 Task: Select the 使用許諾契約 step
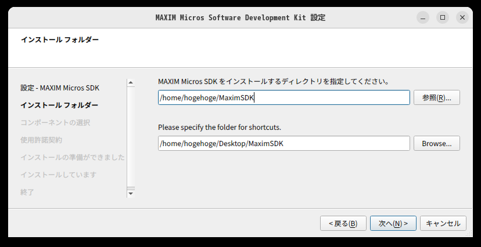point(41,140)
